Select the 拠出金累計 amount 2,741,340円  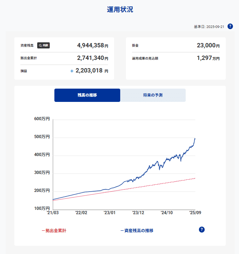[x=92, y=58]
